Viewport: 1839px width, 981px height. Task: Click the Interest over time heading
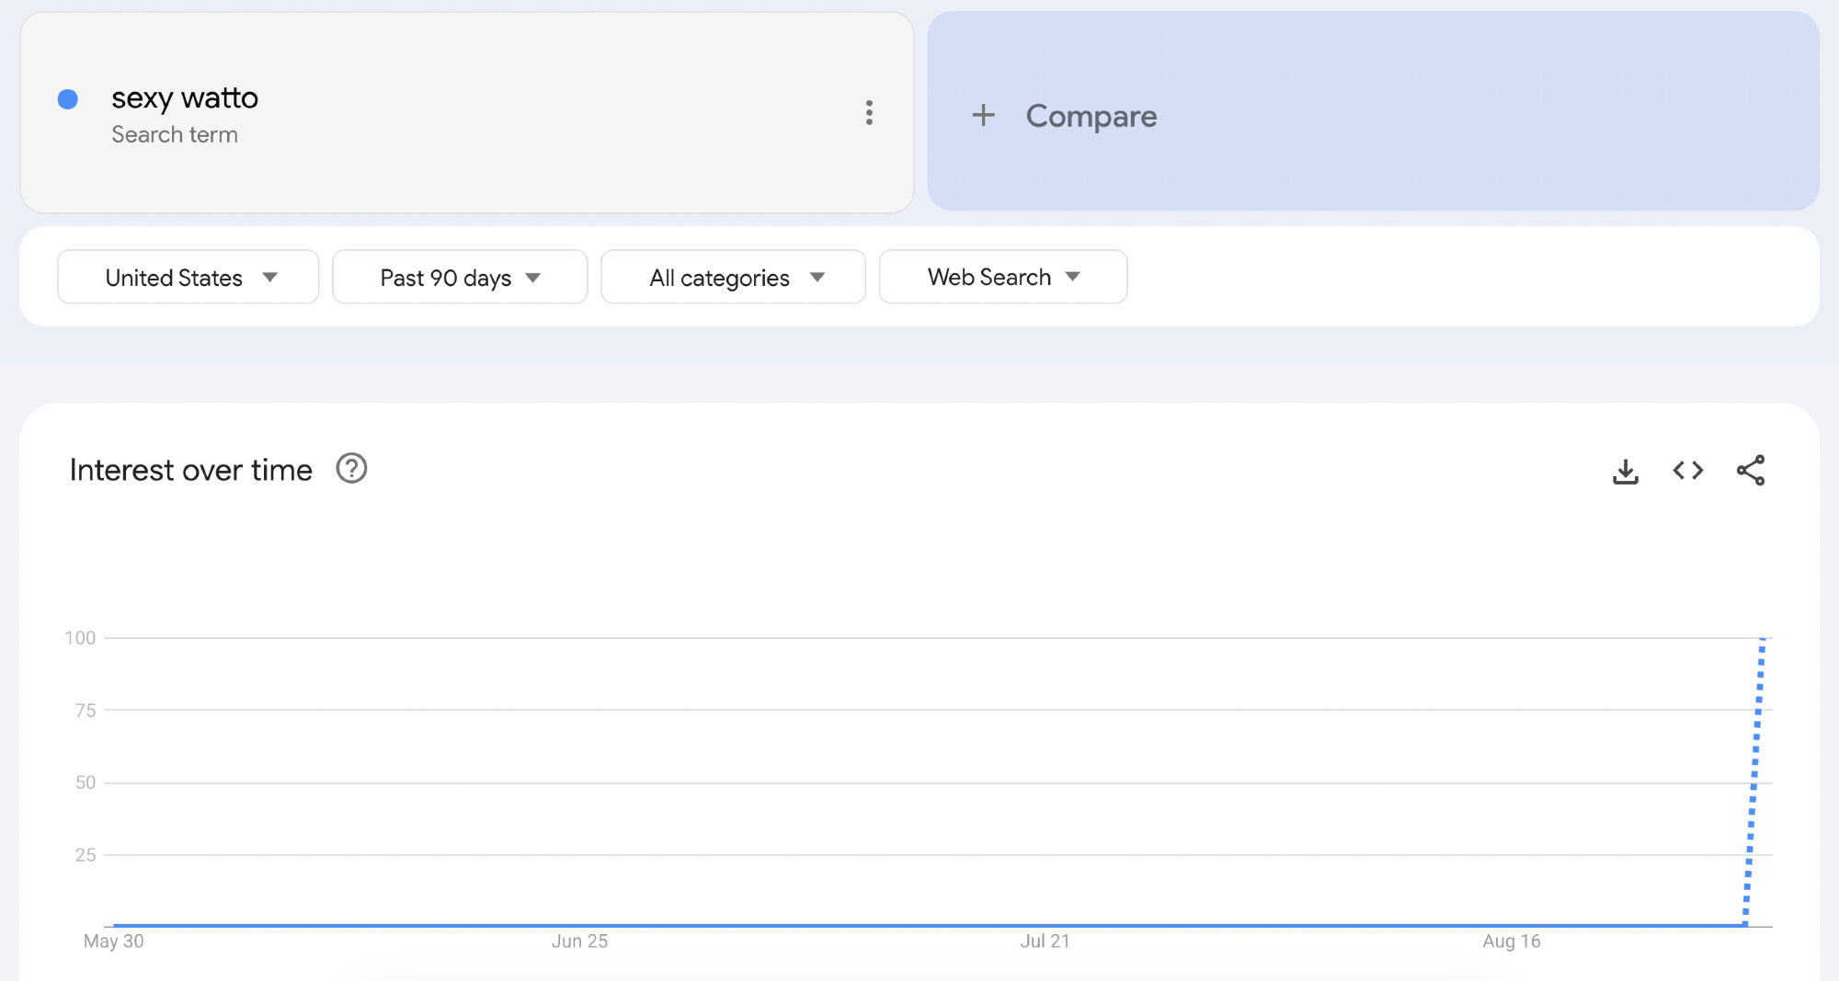191,470
